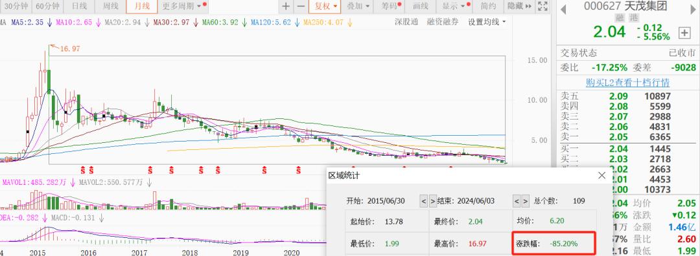700x256 pixels.
Task: Click the 2019 year label on axis
Action: click(x=240, y=252)
